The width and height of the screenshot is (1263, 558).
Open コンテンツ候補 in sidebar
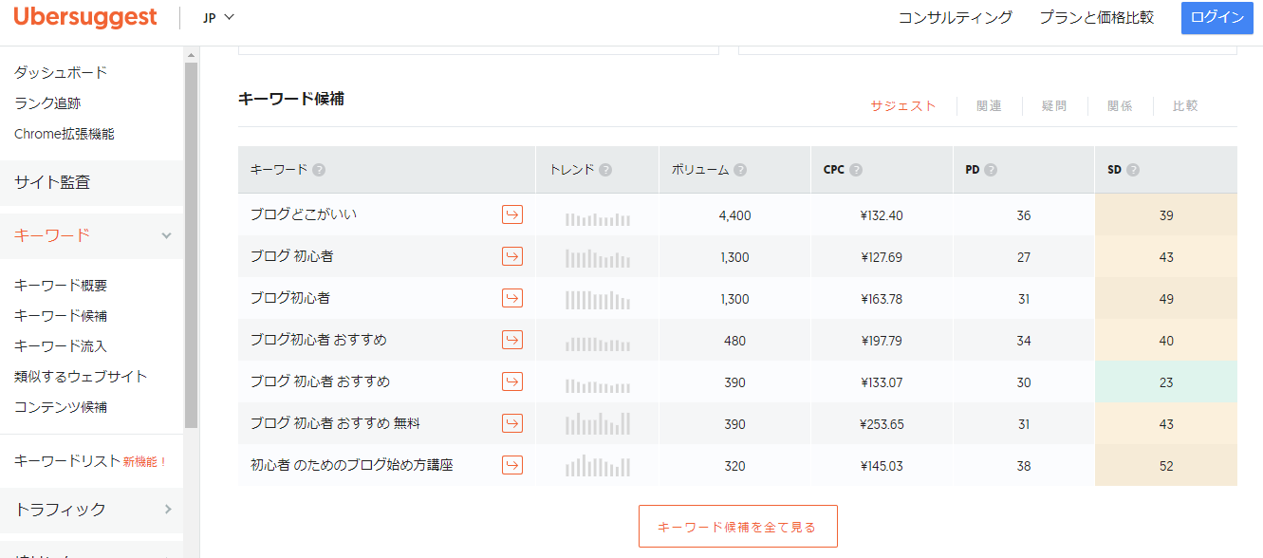pyautogui.click(x=61, y=406)
